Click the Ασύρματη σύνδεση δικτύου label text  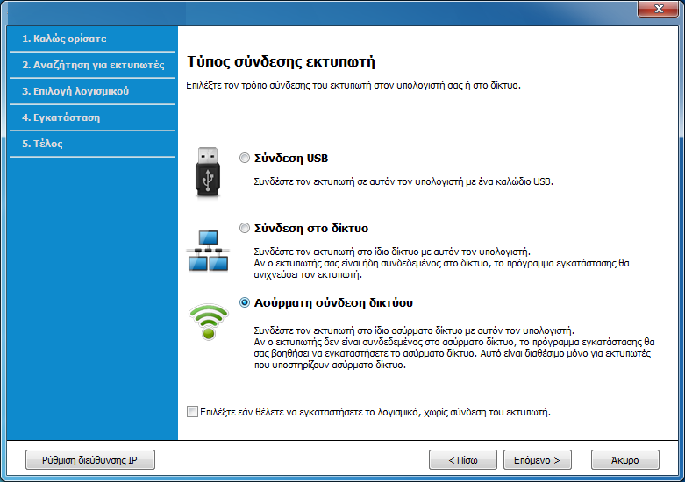(333, 302)
